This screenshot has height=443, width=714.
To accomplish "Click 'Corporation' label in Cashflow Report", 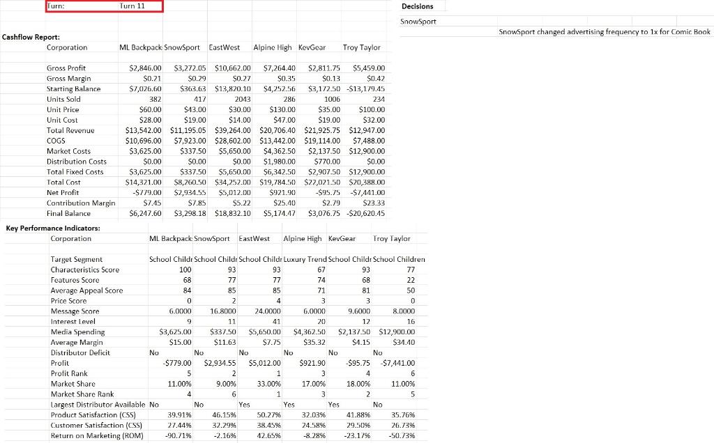I will point(67,48).
